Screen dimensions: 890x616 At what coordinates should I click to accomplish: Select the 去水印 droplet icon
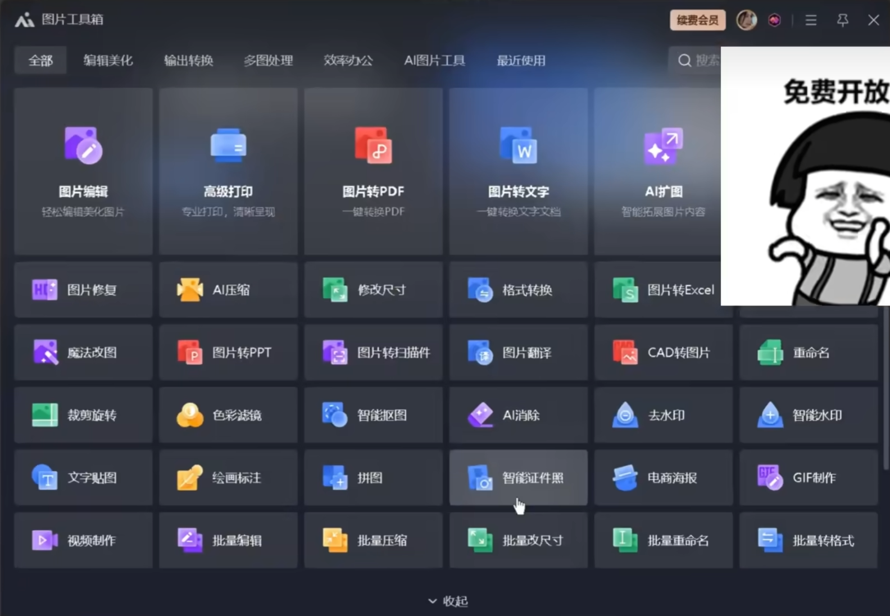tap(625, 415)
